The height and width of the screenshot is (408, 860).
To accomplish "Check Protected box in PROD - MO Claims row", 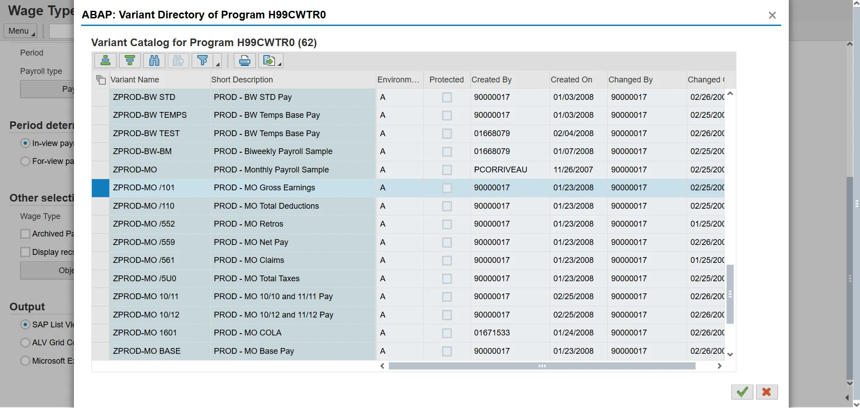I will point(447,261).
